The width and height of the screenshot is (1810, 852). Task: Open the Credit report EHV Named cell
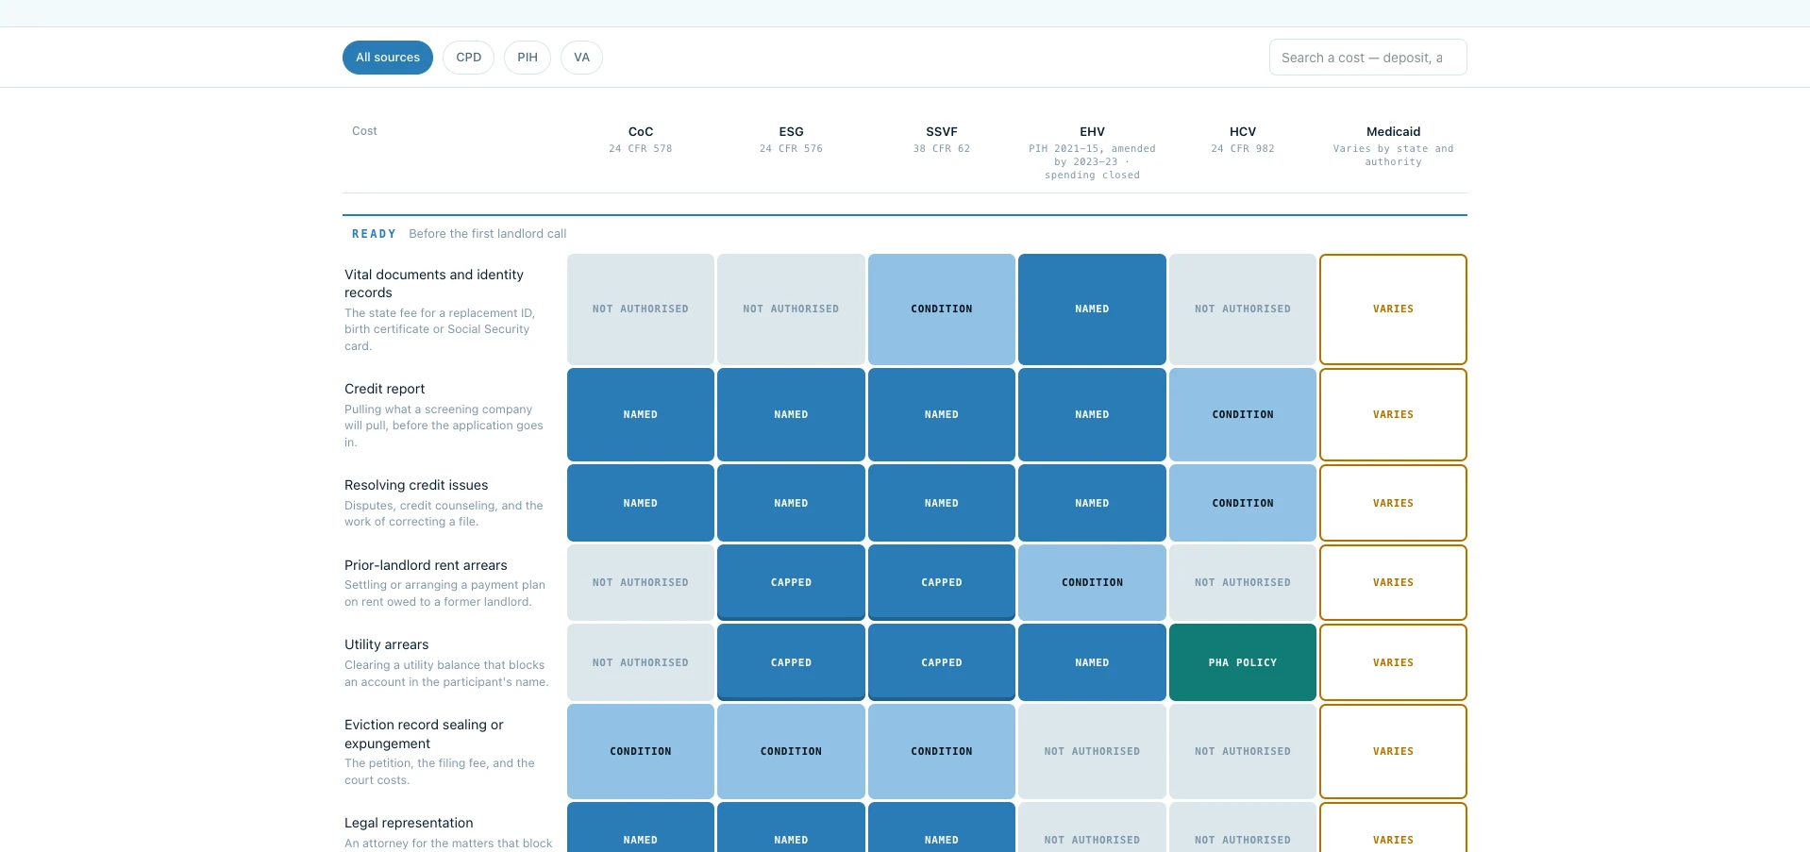(1092, 414)
